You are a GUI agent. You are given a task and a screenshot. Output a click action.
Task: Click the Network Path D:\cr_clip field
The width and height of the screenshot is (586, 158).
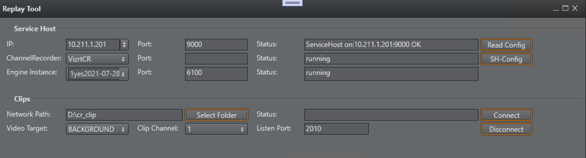click(124, 115)
